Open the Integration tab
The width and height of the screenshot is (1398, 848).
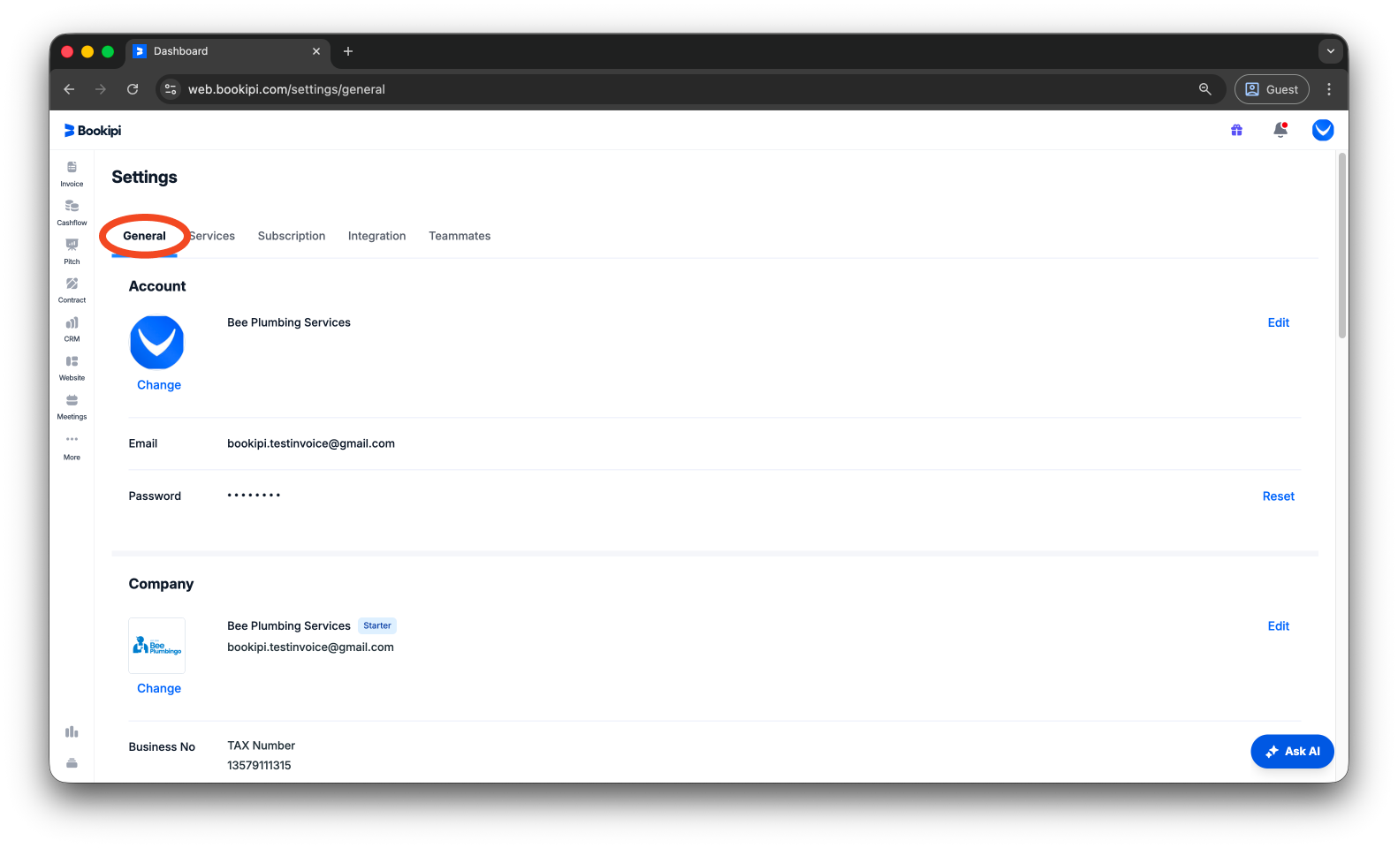376,236
